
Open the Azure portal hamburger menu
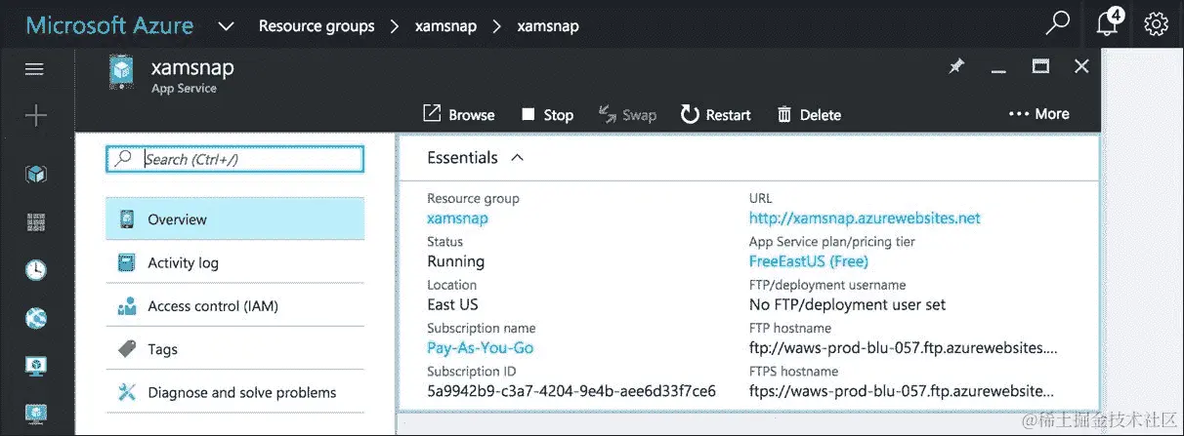pyautogui.click(x=35, y=69)
